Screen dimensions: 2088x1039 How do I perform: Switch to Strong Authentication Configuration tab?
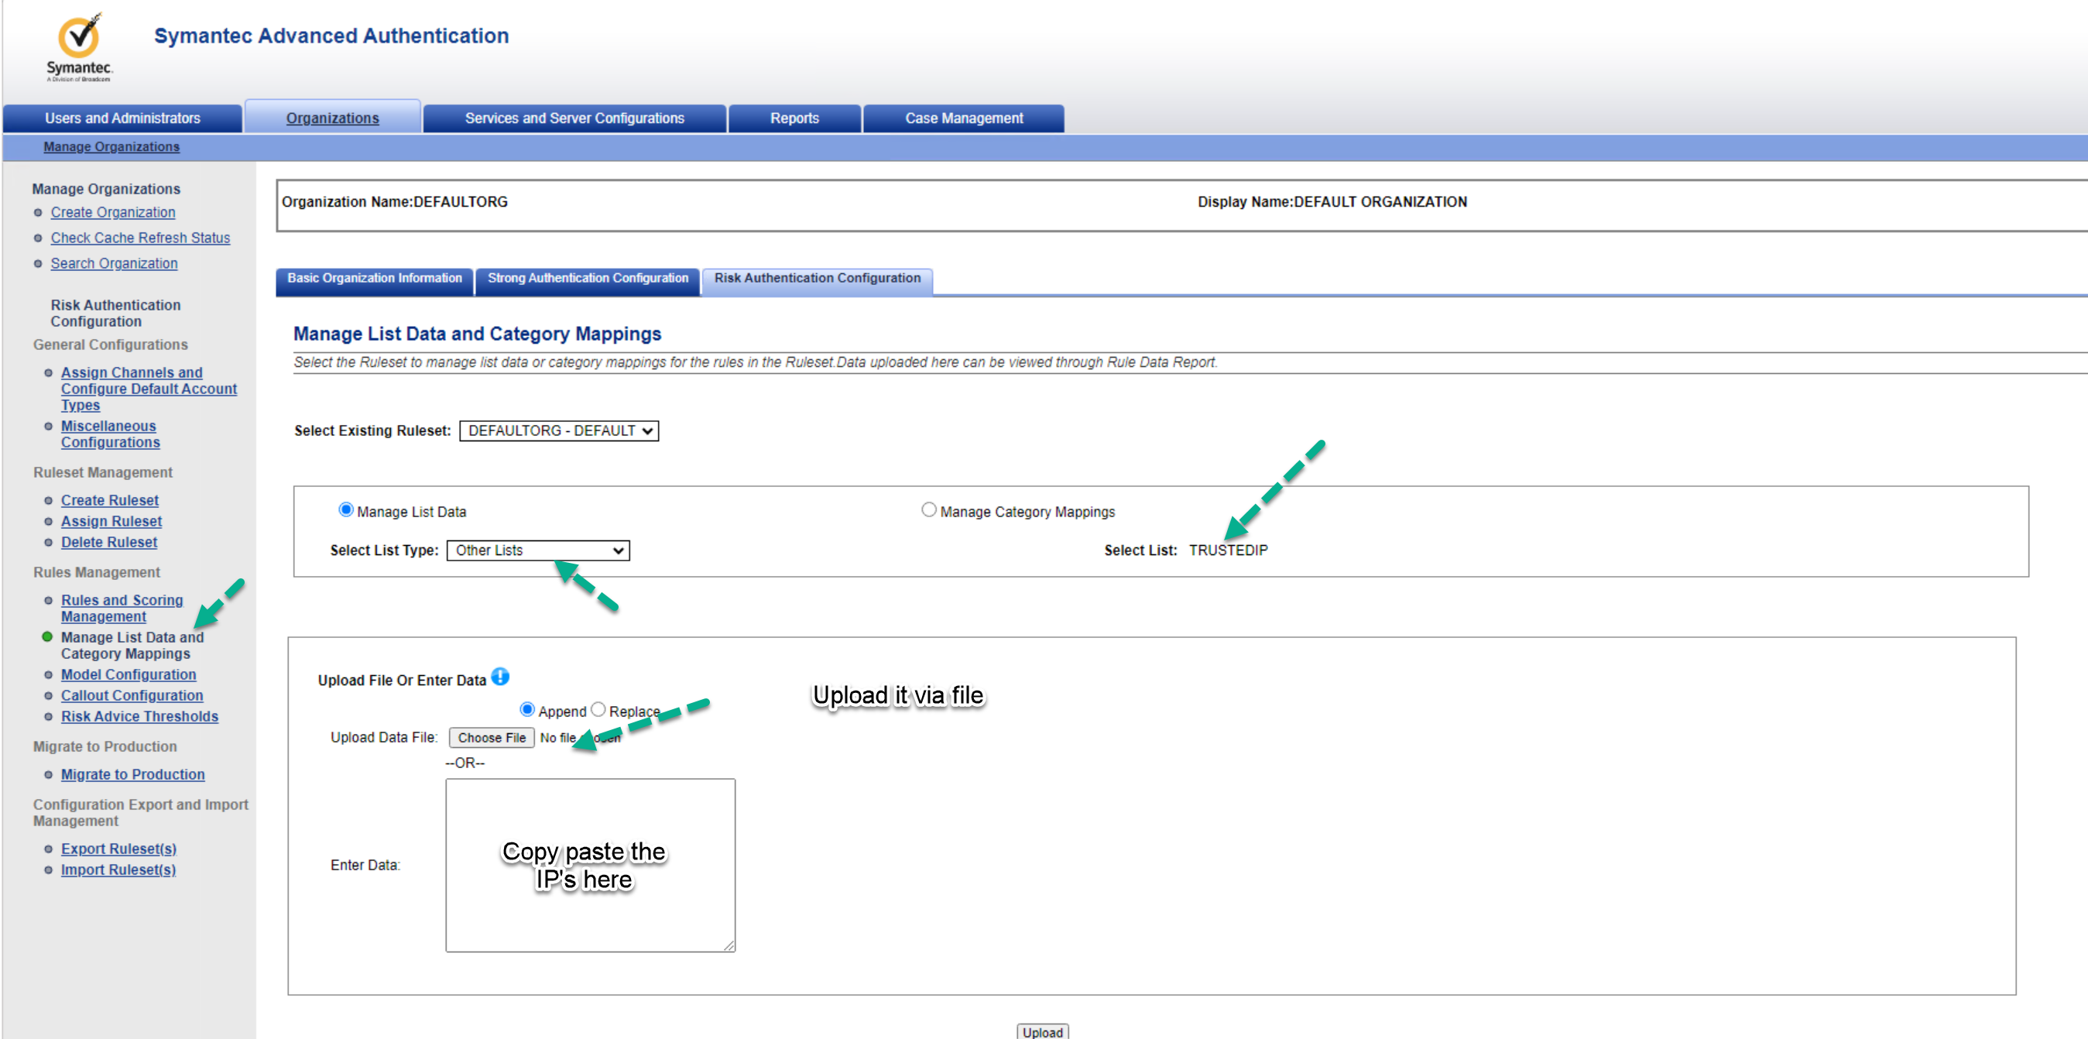pyautogui.click(x=587, y=278)
